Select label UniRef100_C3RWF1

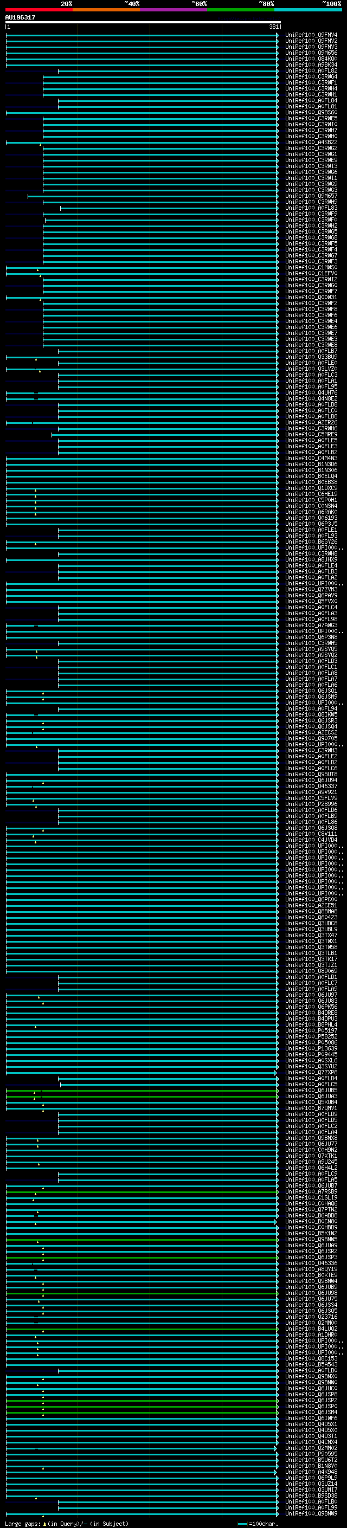pyautogui.click(x=311, y=82)
